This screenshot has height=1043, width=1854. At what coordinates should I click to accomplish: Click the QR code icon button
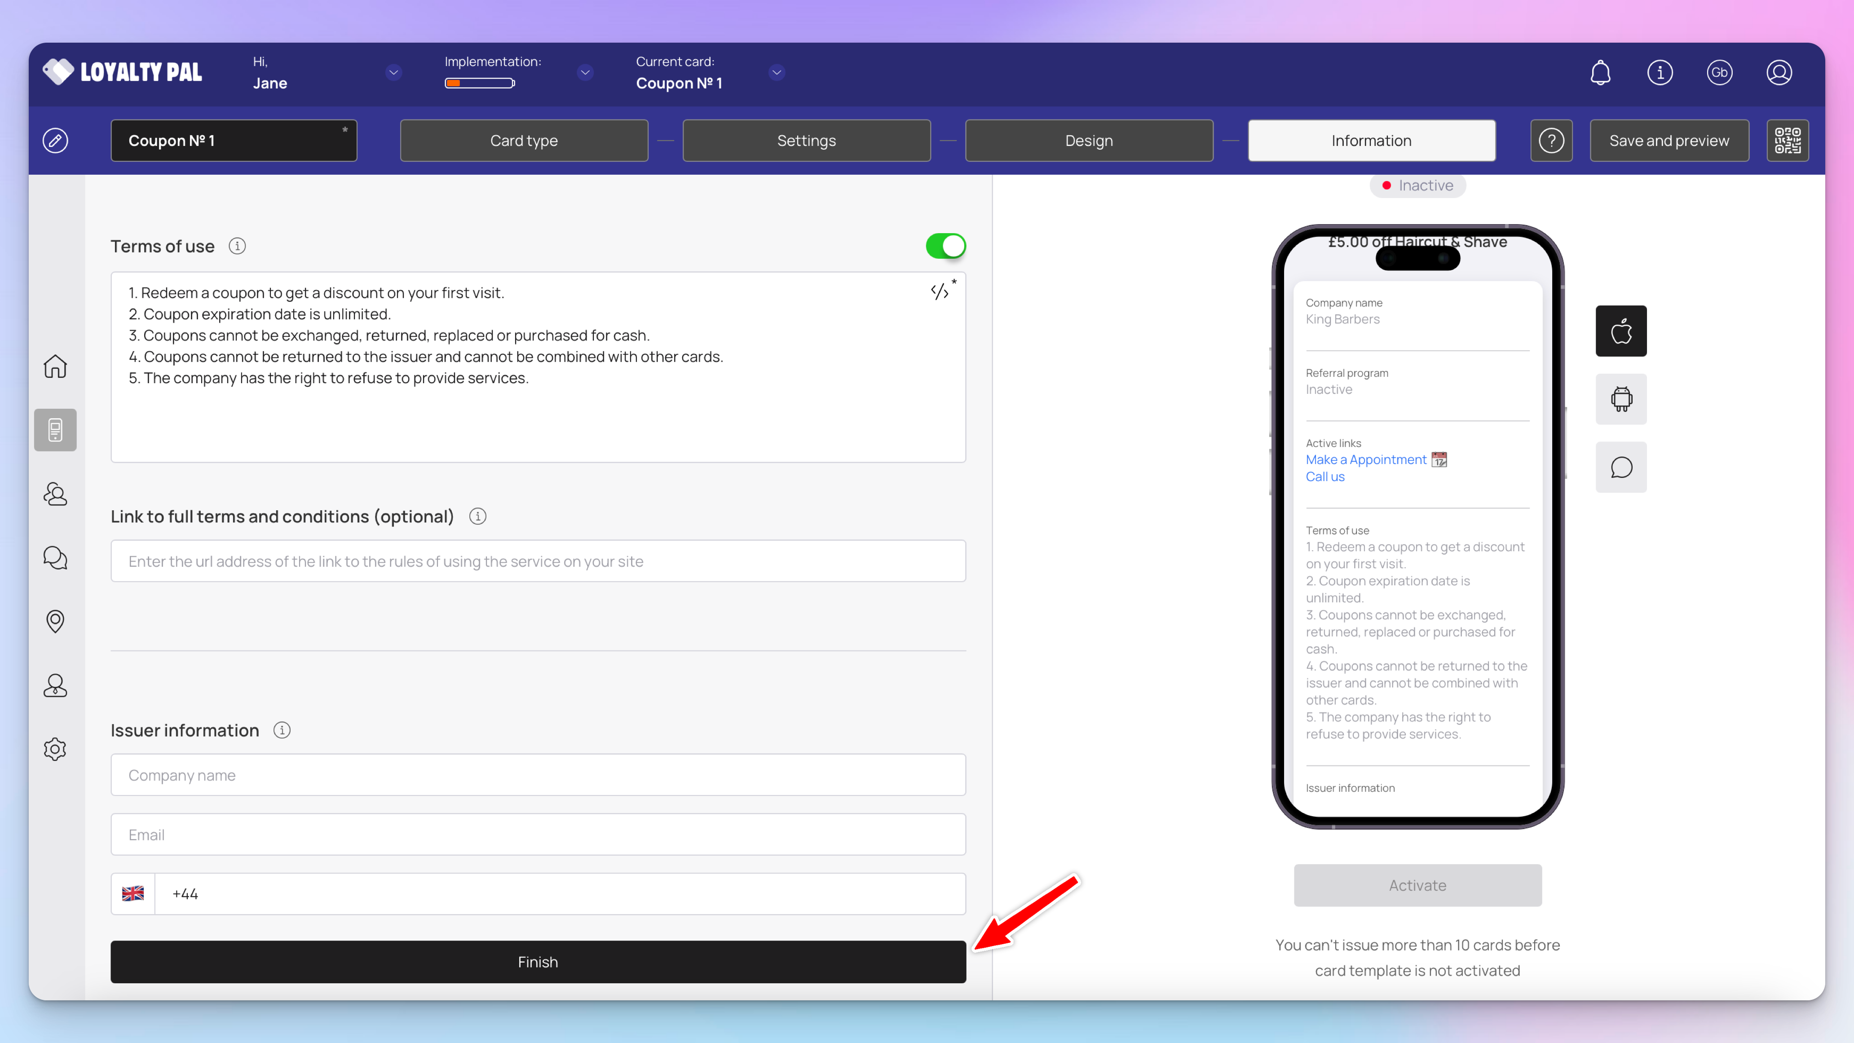click(x=1787, y=140)
